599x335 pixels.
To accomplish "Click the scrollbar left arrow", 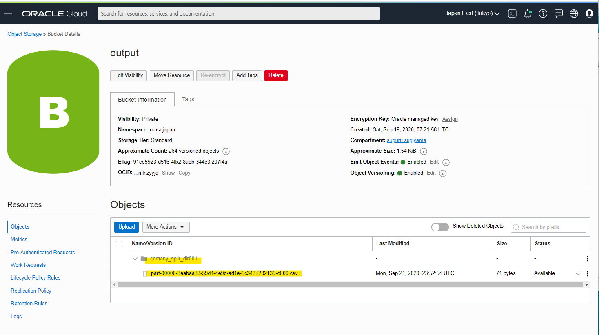I will point(114,285).
